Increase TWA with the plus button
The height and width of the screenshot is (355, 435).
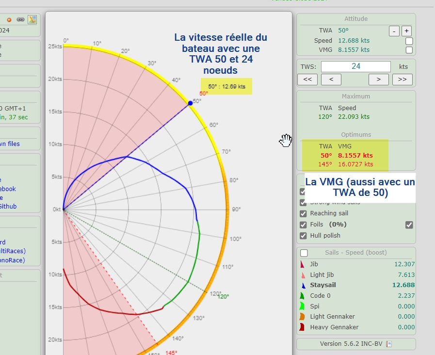406,31
